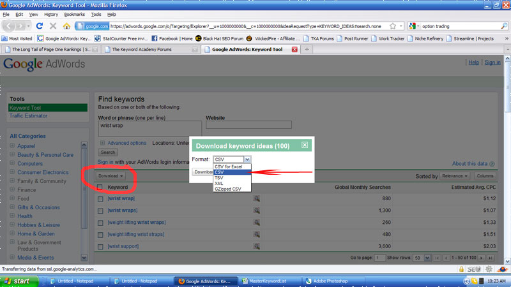Screen dimensions: 511x287
Task: Check the [wrist wrap] keyword checkbox
Action: [100, 199]
